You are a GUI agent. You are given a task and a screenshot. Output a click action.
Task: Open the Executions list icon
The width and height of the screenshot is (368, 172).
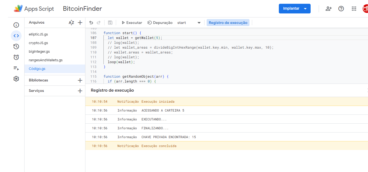[16, 68]
